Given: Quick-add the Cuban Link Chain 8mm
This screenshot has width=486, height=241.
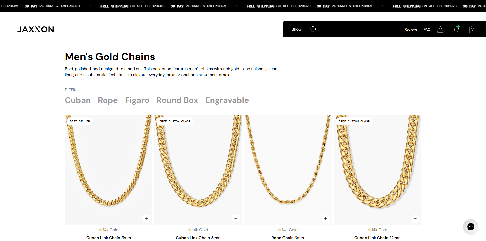Looking at the screenshot, I should 236,219.
